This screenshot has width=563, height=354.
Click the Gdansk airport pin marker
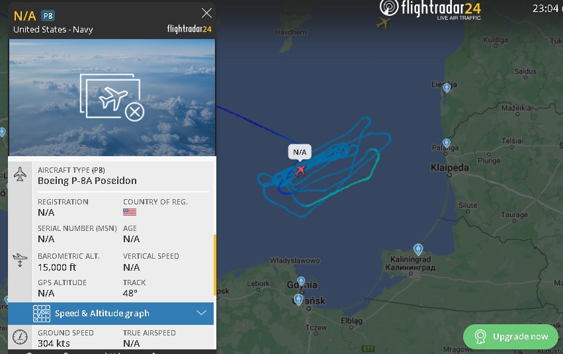(298, 299)
